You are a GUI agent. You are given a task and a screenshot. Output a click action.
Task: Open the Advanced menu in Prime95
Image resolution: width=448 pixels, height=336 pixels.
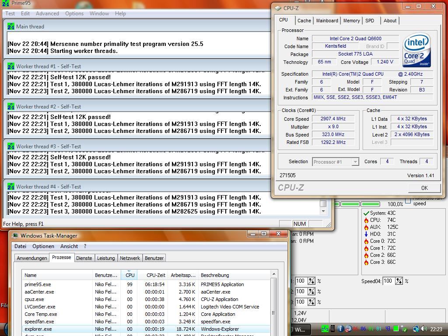[47, 14]
